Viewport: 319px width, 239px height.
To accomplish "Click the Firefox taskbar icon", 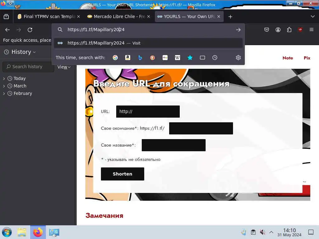I will tap(38, 232).
